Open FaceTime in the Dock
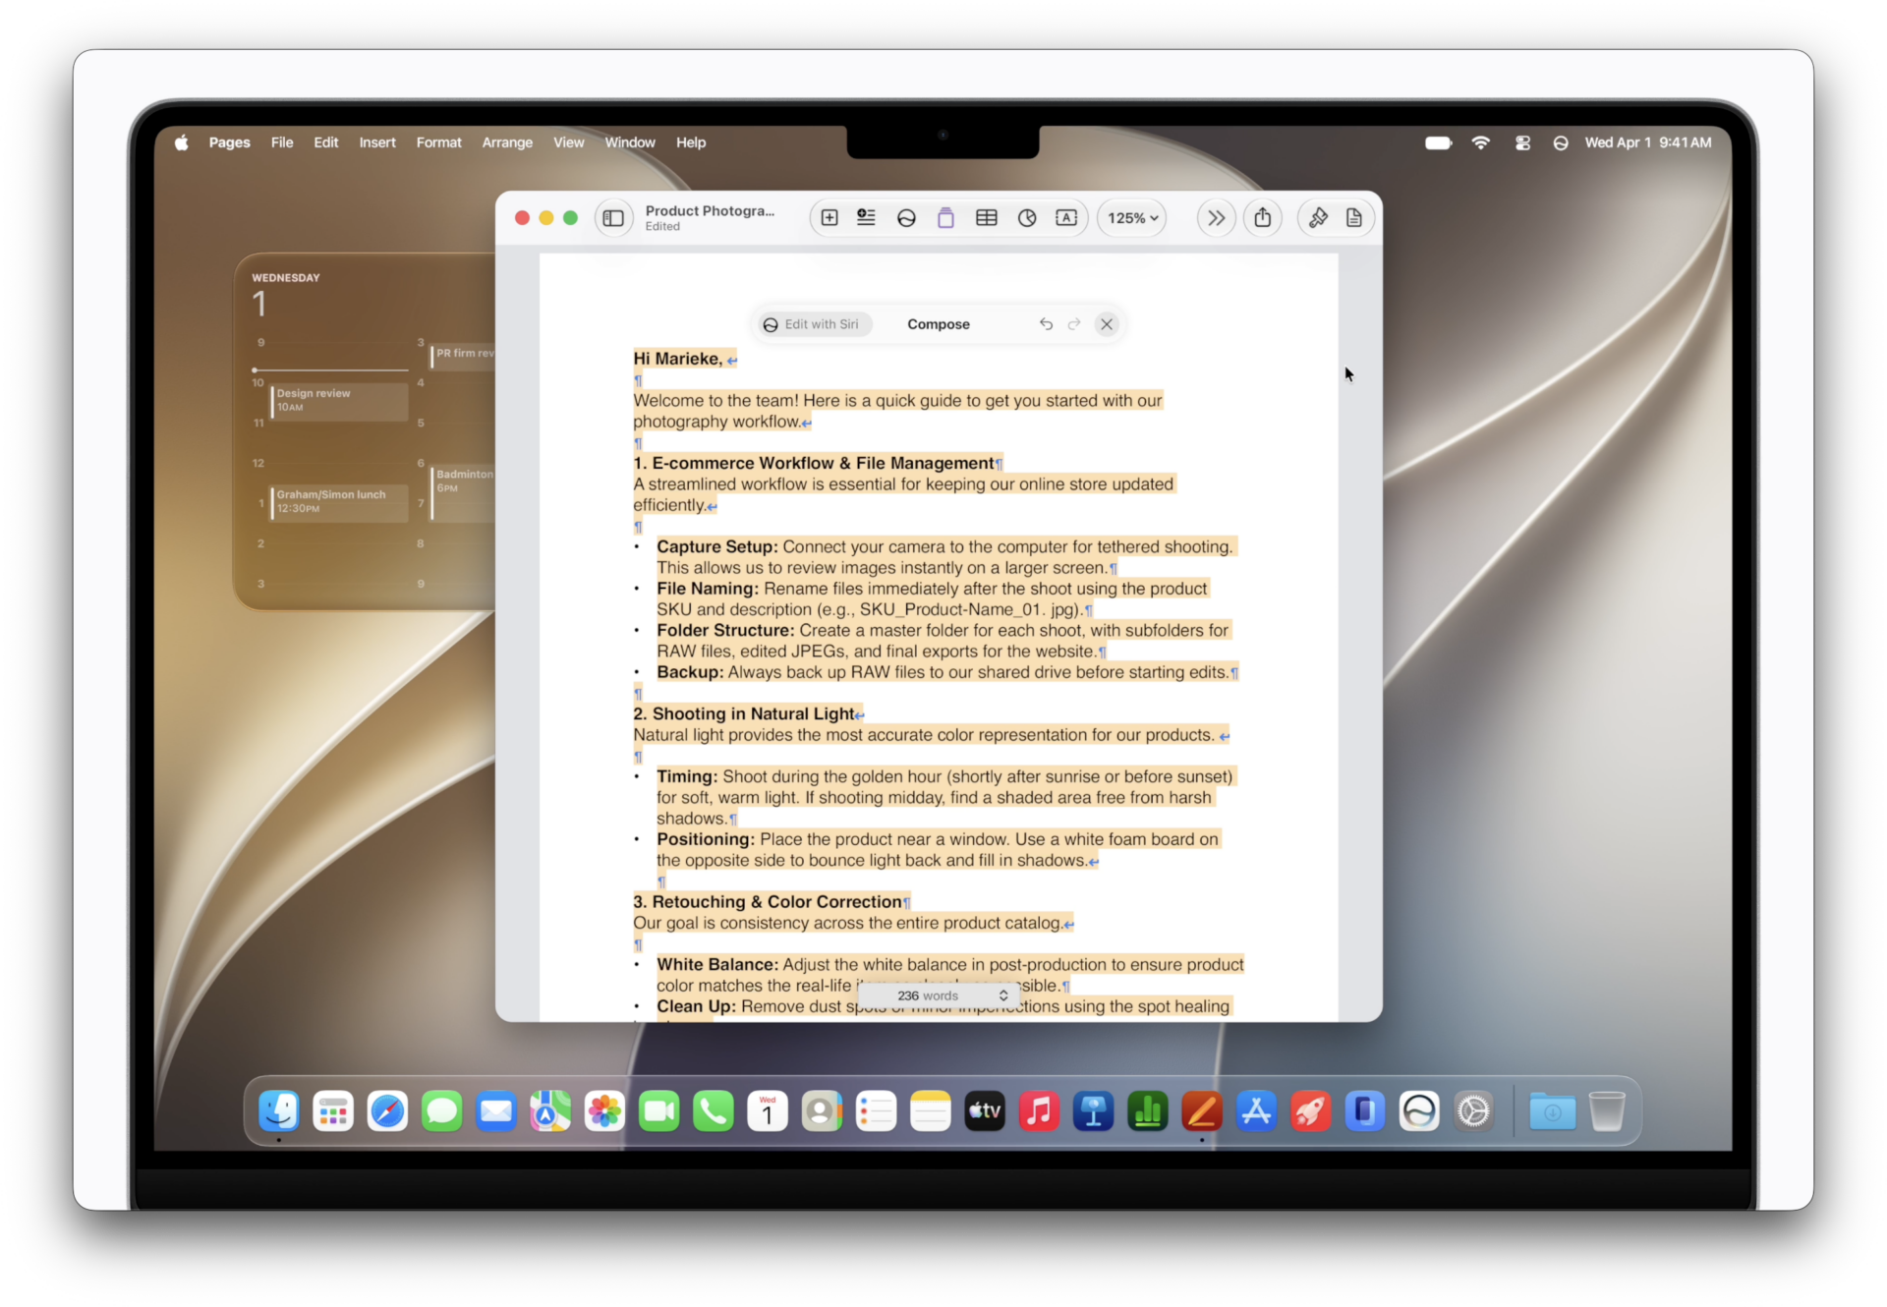The image size is (1887, 1307). (658, 1111)
